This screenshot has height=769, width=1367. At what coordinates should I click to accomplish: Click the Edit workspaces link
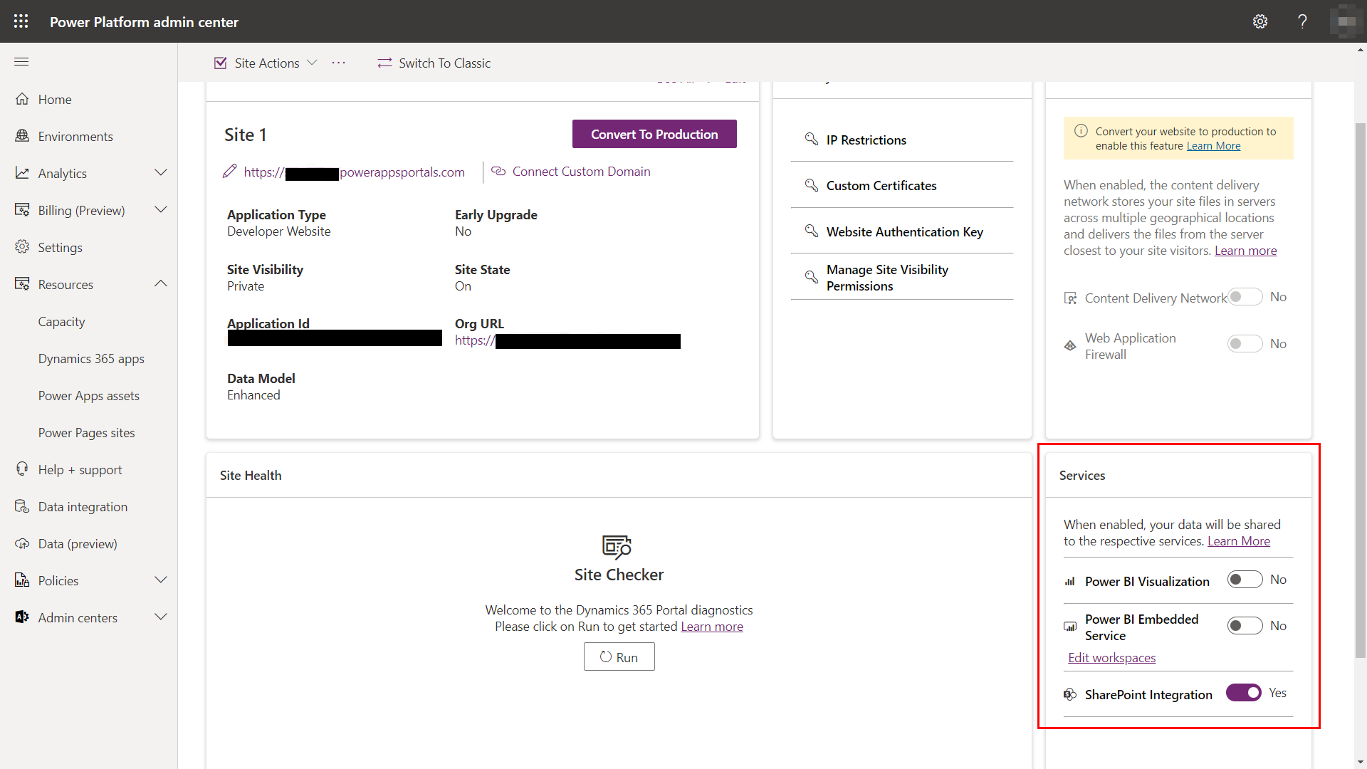click(1111, 656)
